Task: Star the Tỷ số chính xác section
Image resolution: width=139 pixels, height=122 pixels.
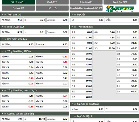Action: 75,27
